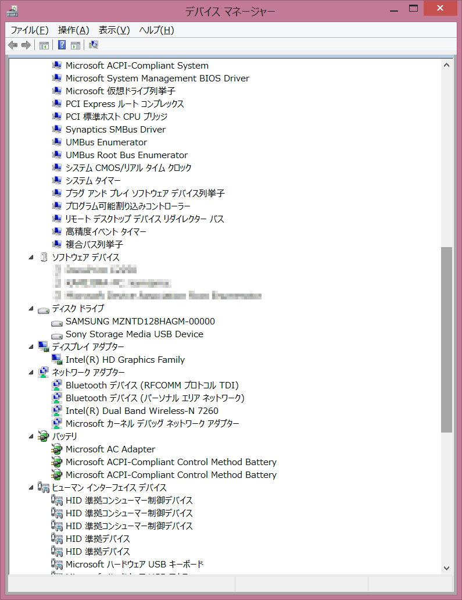Select 複合バス列挙子 device
This screenshot has width=462, height=600.
click(94, 245)
